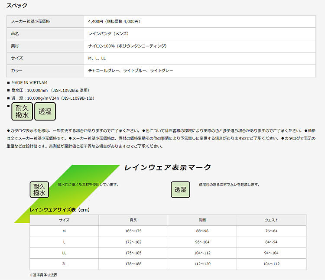Select the 身長 column header
The width and height of the screenshot is (325, 280).
click(133, 220)
